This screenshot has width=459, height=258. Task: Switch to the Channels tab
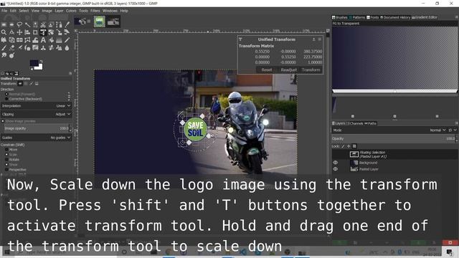355,123
